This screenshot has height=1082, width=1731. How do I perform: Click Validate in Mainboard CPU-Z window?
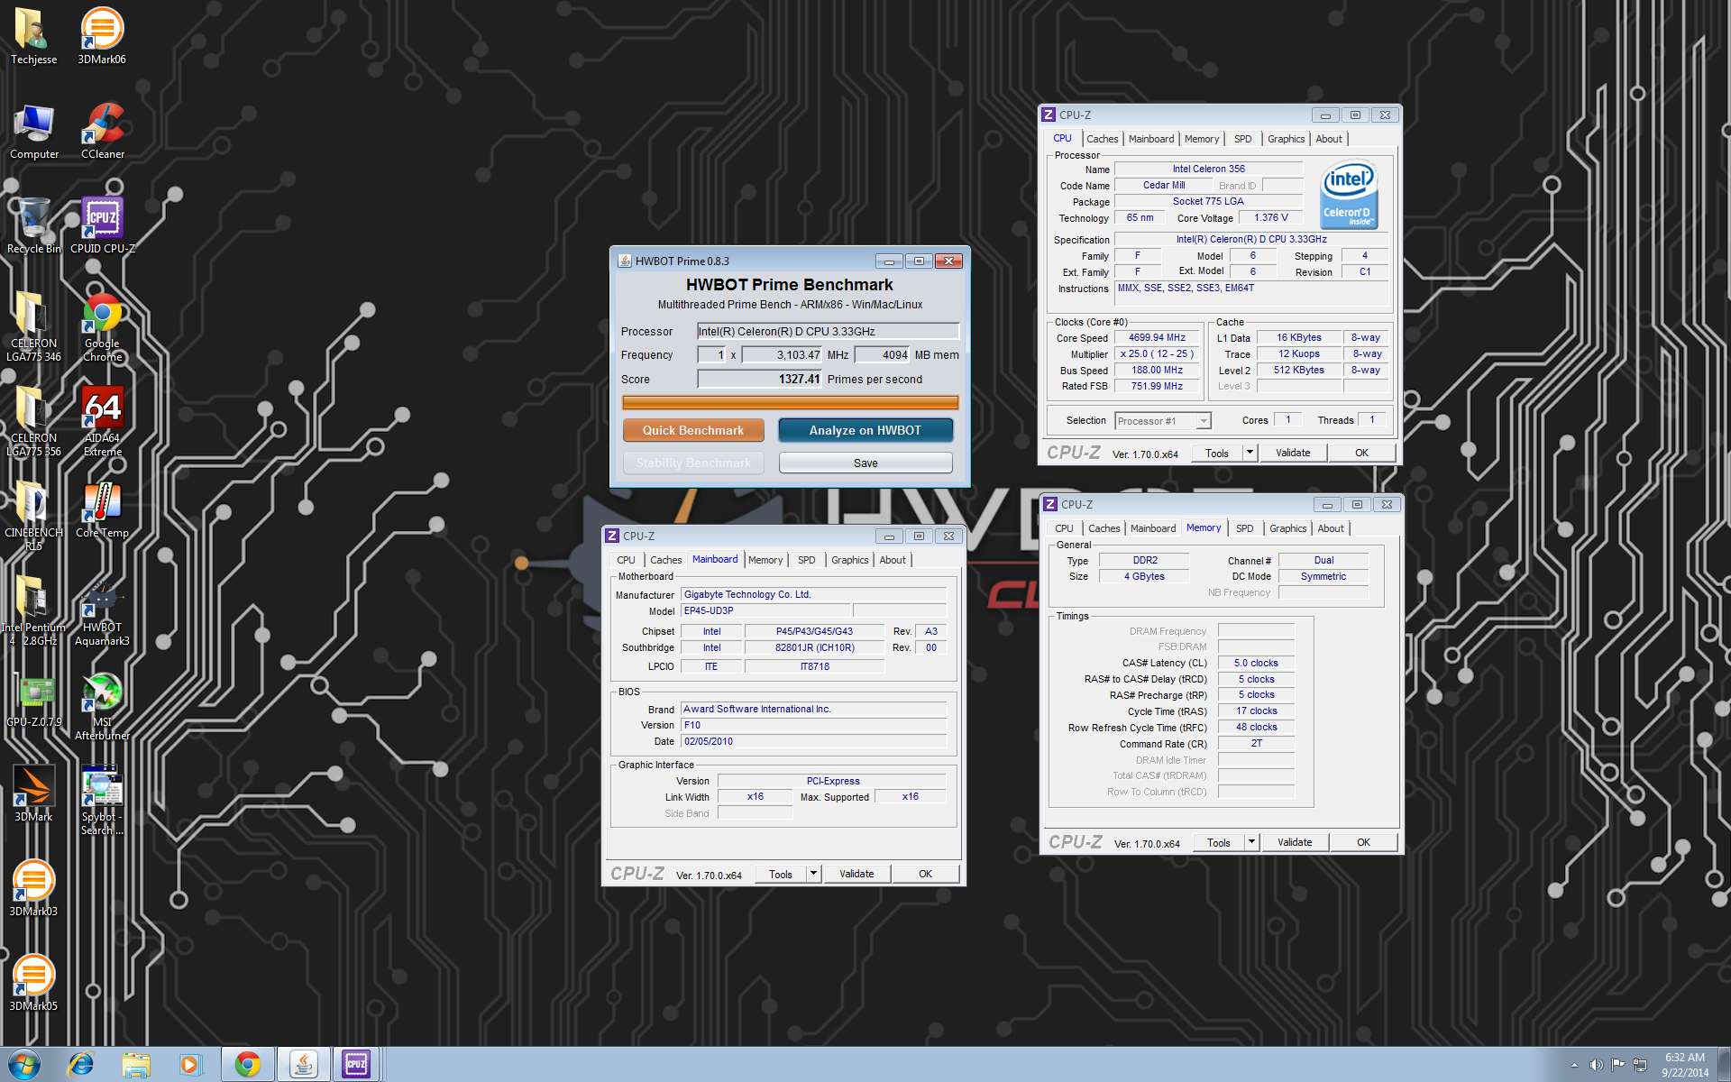tap(856, 874)
